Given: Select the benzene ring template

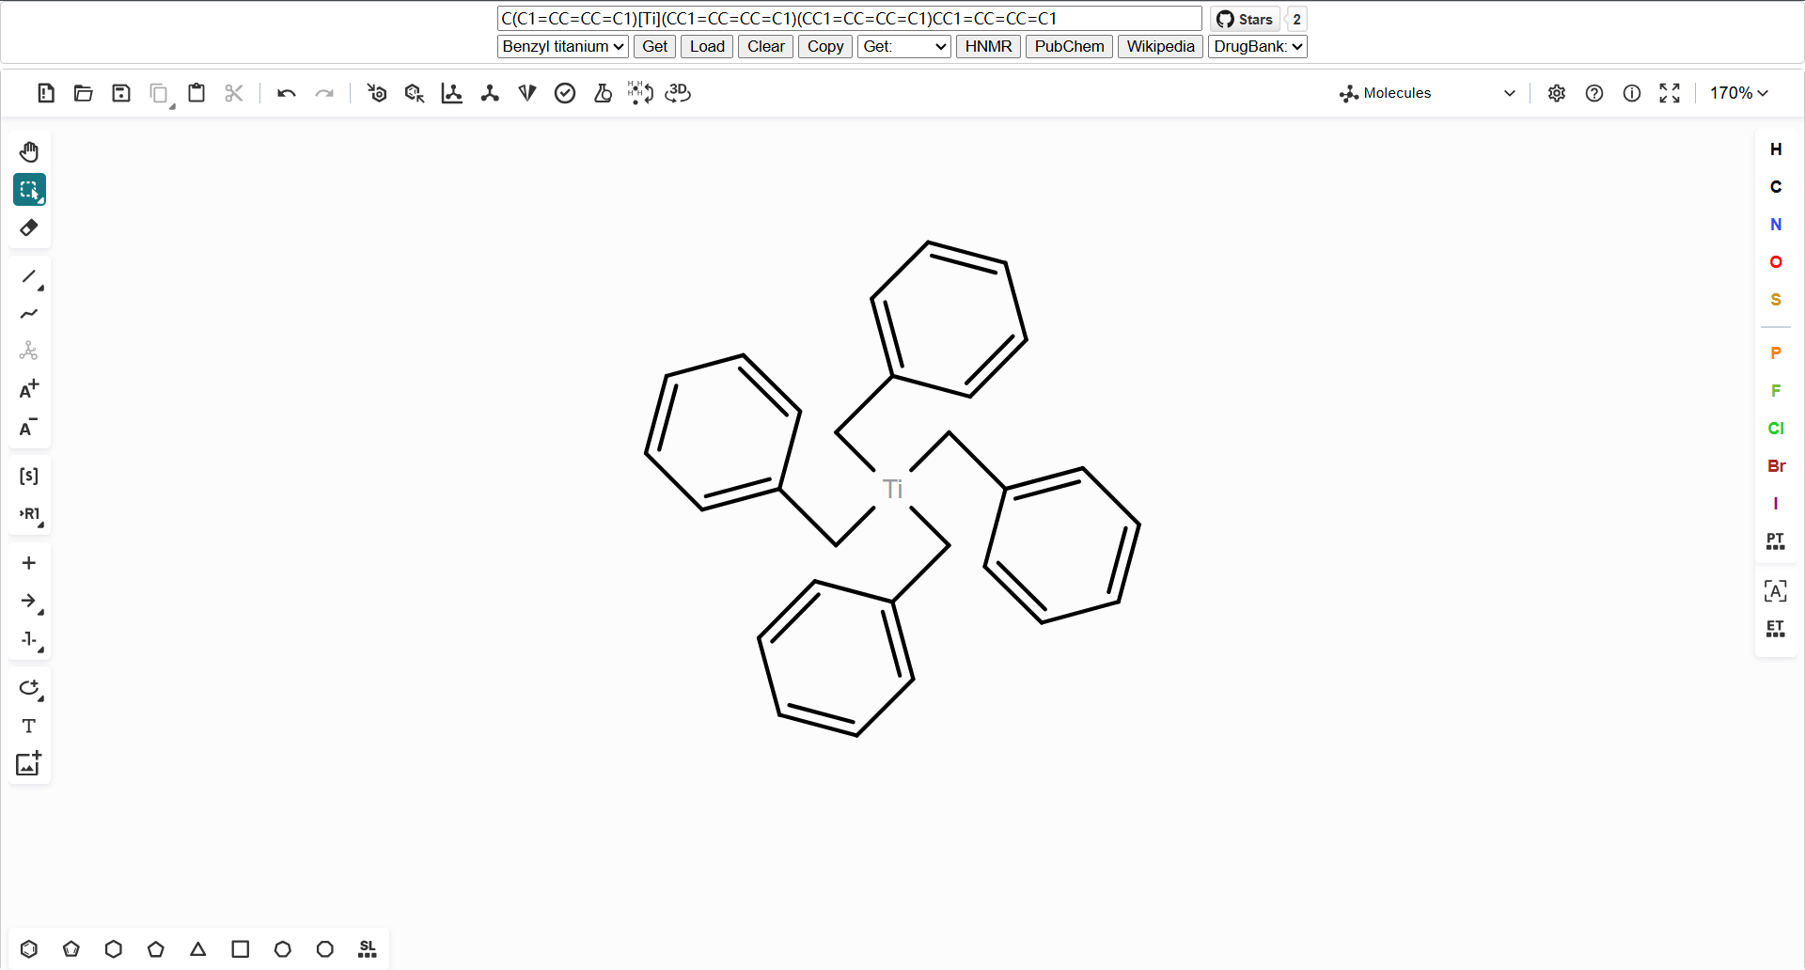Looking at the screenshot, I should point(29,949).
